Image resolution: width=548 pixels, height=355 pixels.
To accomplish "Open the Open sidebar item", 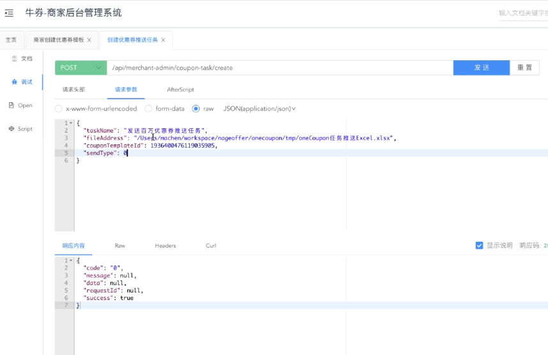I will (21, 105).
